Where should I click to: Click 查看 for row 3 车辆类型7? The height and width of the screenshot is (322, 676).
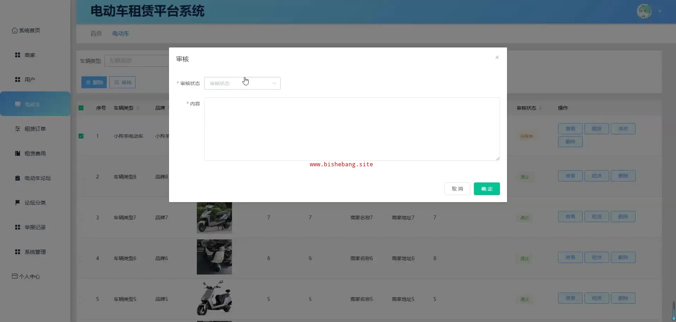tap(570, 217)
